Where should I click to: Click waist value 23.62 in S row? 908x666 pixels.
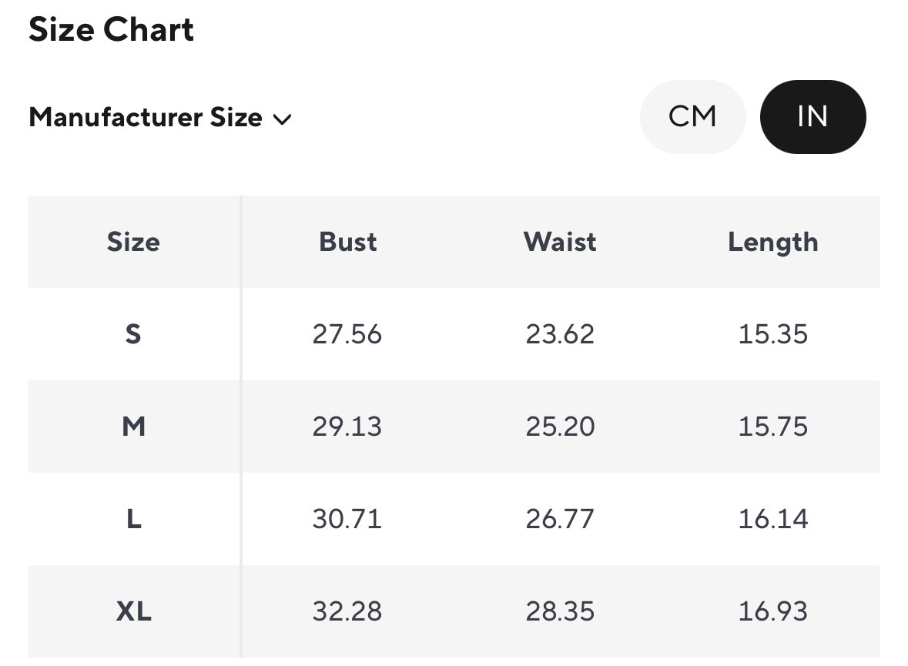coord(560,334)
